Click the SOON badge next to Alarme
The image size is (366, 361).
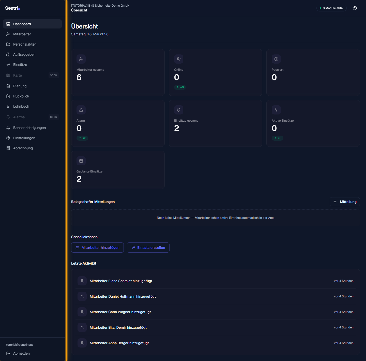[x=54, y=117]
